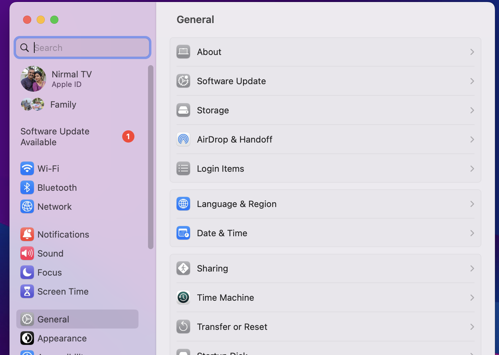Expand the Time Machine chevron
The image size is (499, 355).
472,298
